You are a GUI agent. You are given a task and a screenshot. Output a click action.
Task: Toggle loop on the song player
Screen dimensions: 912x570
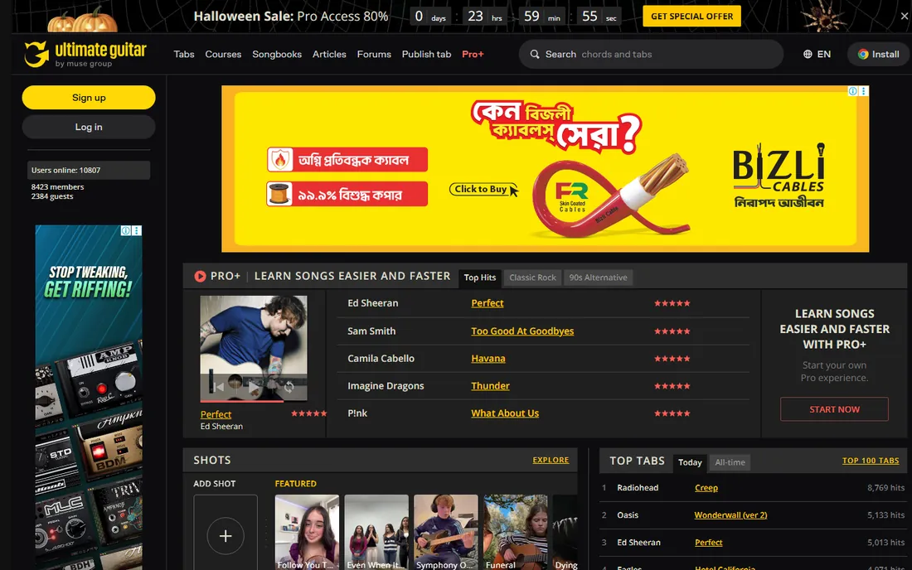coord(289,386)
